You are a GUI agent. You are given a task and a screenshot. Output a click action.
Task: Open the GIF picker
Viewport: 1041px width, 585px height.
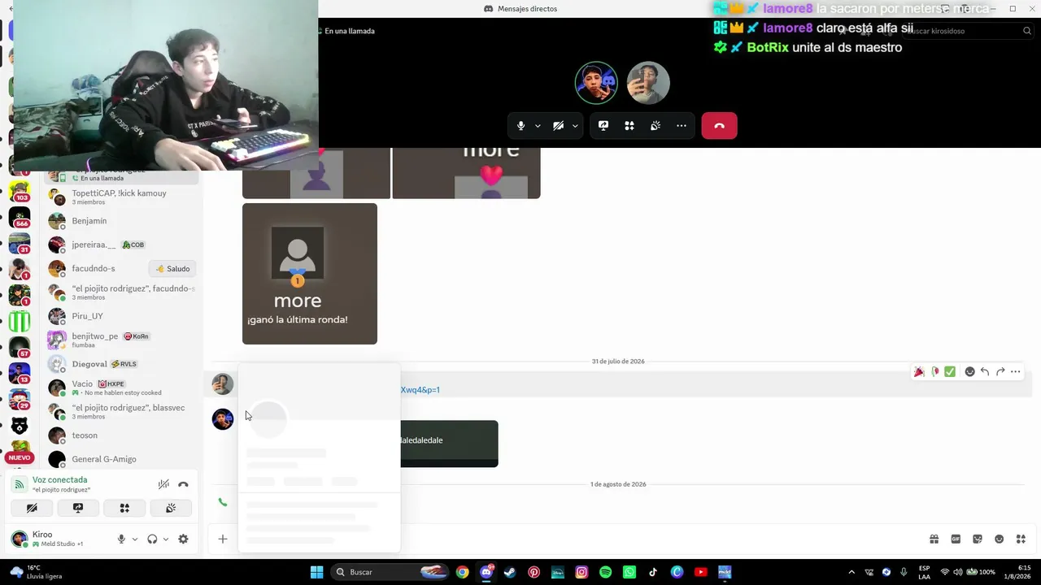(x=956, y=539)
